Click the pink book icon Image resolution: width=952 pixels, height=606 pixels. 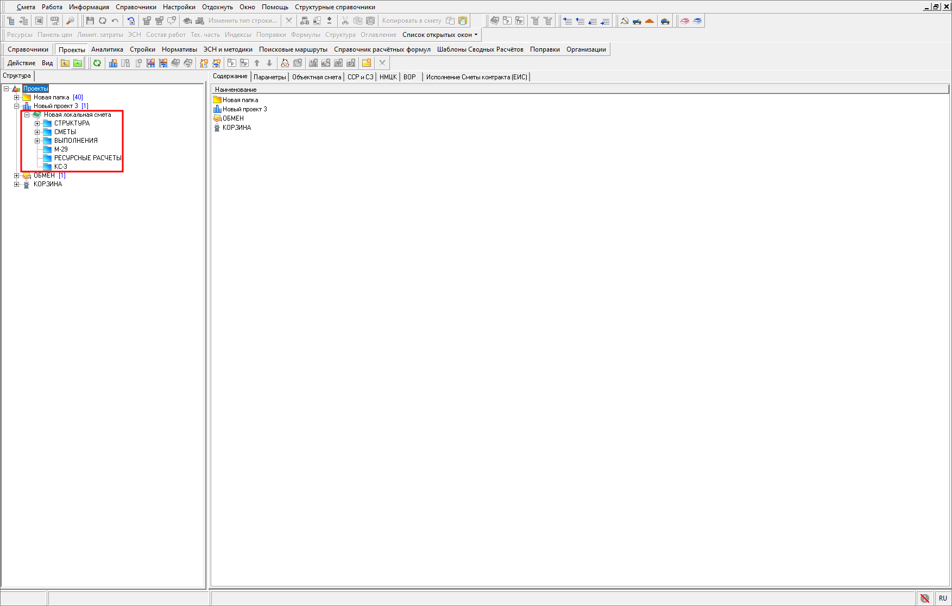click(x=685, y=21)
